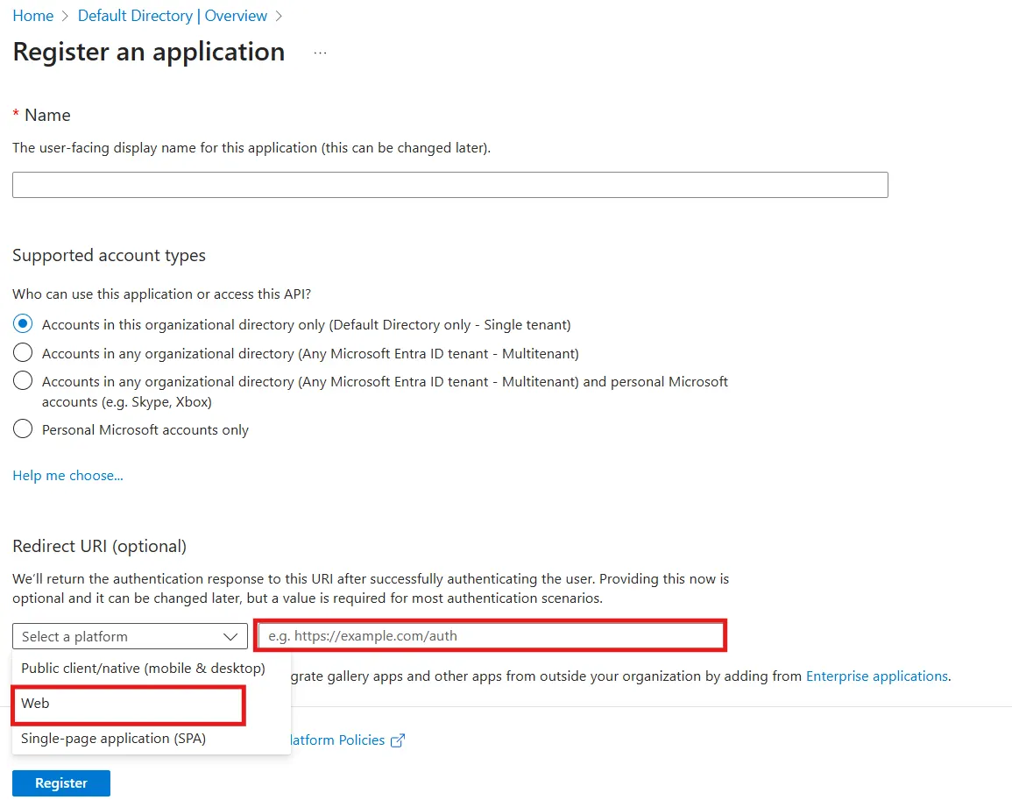
Task: Click the external link icon next to Platform Policies
Action: pyautogui.click(x=399, y=740)
